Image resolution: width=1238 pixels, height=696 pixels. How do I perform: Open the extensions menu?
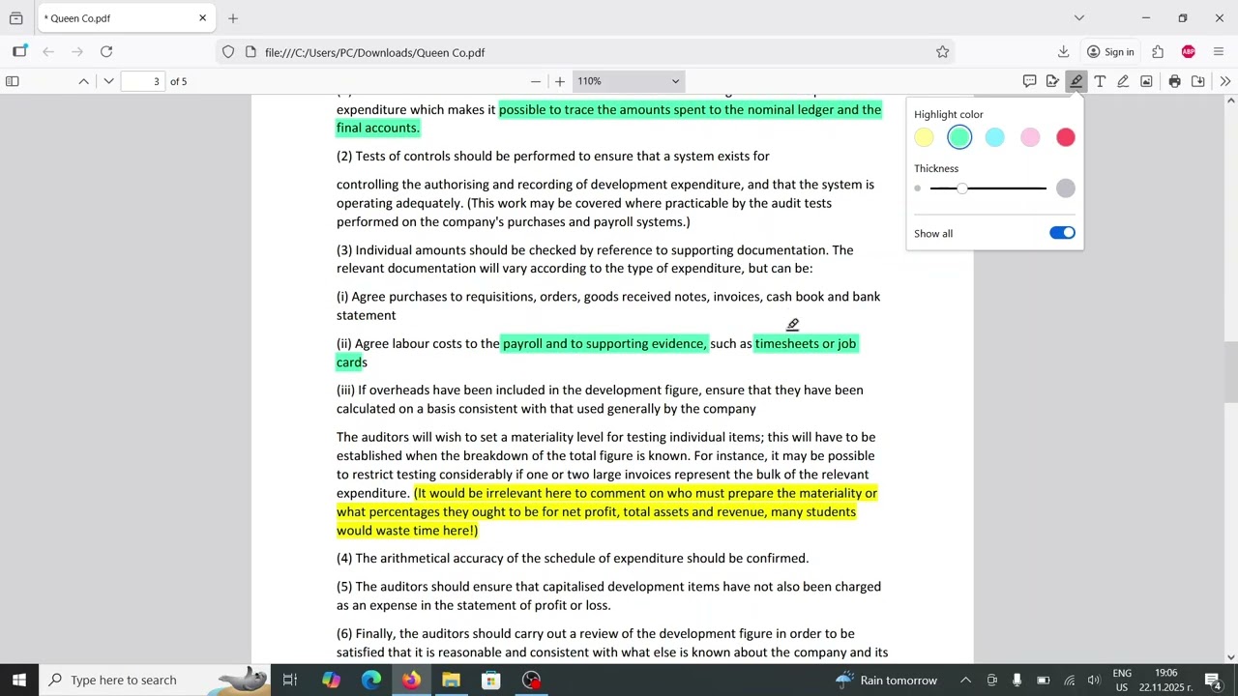pos(1158,52)
